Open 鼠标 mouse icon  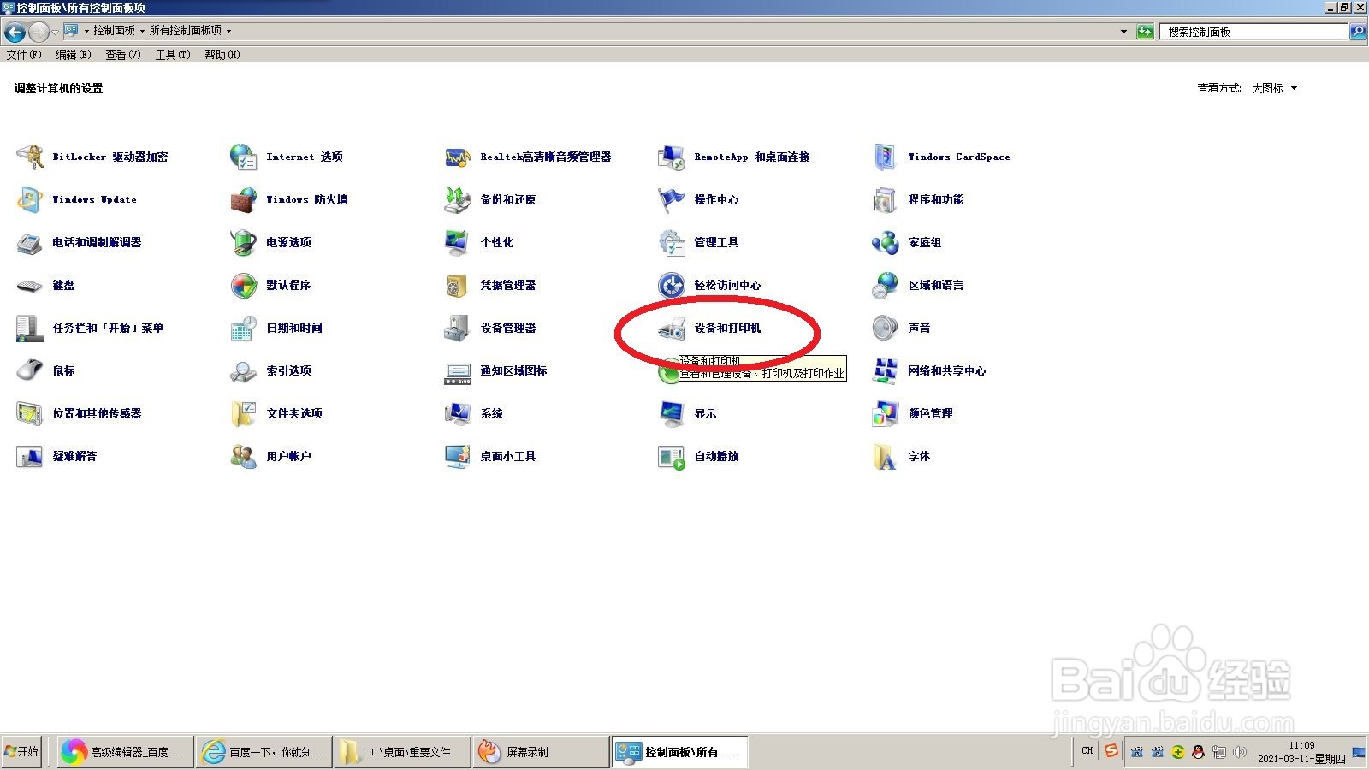tap(30, 370)
